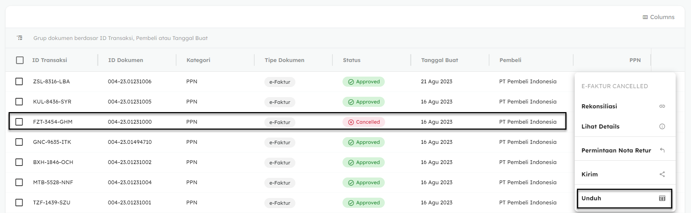
Task: Sort by Status column header
Action: point(351,60)
